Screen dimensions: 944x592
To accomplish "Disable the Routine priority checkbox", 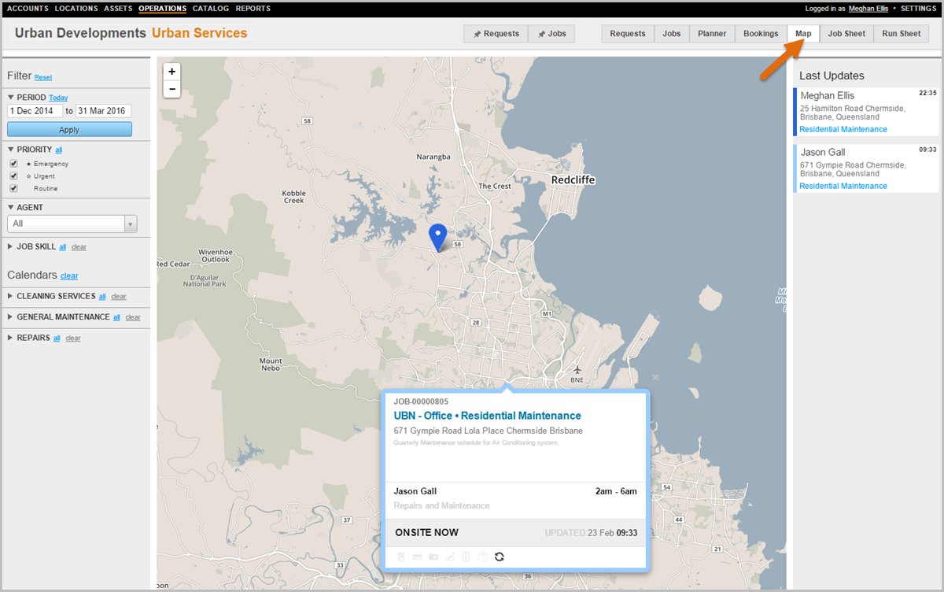I will [x=13, y=189].
